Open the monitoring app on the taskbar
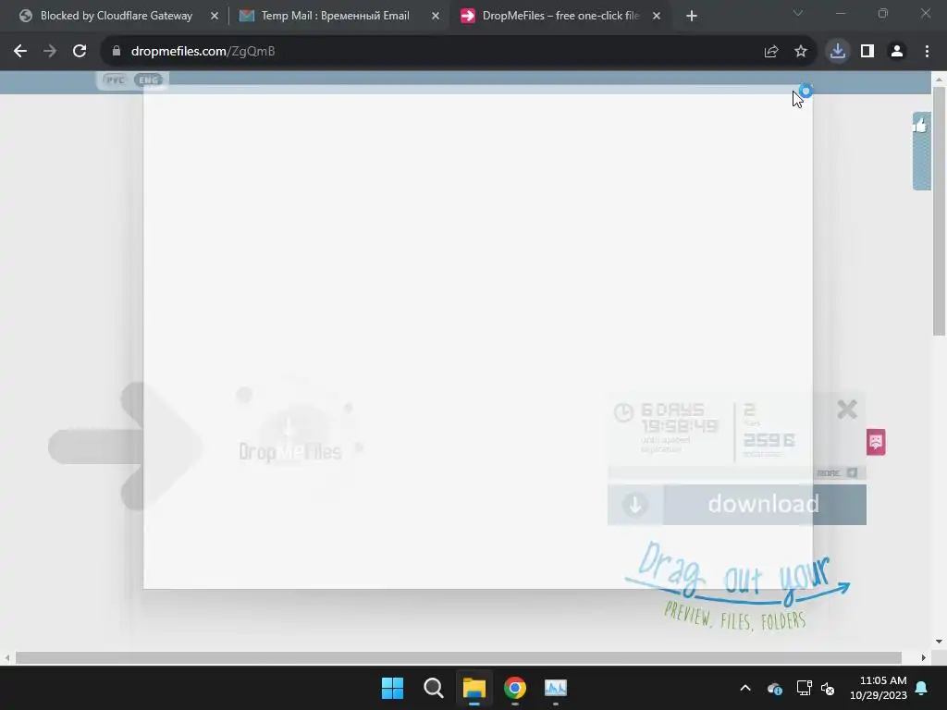The image size is (947, 710). coord(556,688)
